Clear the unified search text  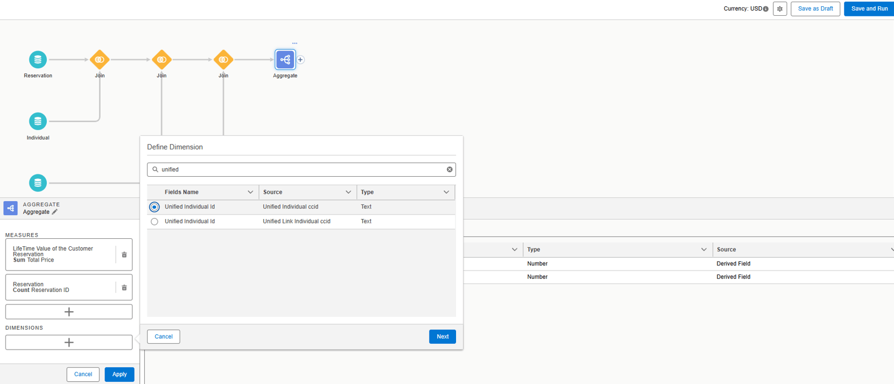coord(449,169)
